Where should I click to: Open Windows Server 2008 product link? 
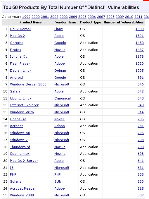(x=28, y=84)
